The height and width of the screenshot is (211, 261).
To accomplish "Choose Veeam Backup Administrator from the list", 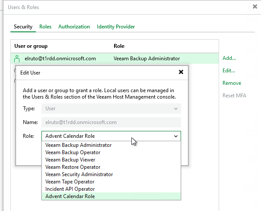I will 78,145.
